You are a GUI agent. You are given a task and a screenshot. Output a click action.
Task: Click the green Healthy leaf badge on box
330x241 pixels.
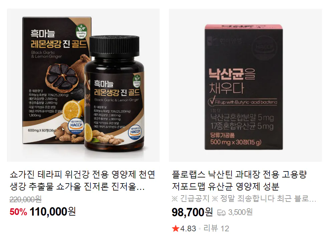coord(81,32)
